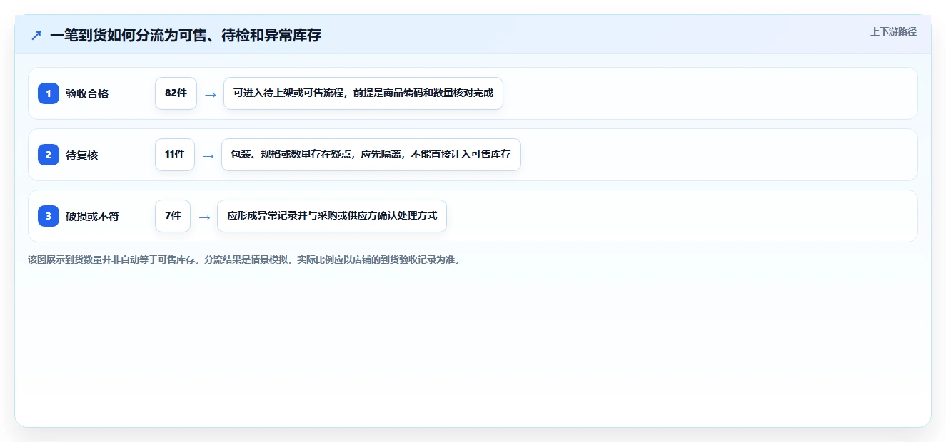The image size is (946, 442).
Task: Click the 待复核 label
Action: point(82,155)
